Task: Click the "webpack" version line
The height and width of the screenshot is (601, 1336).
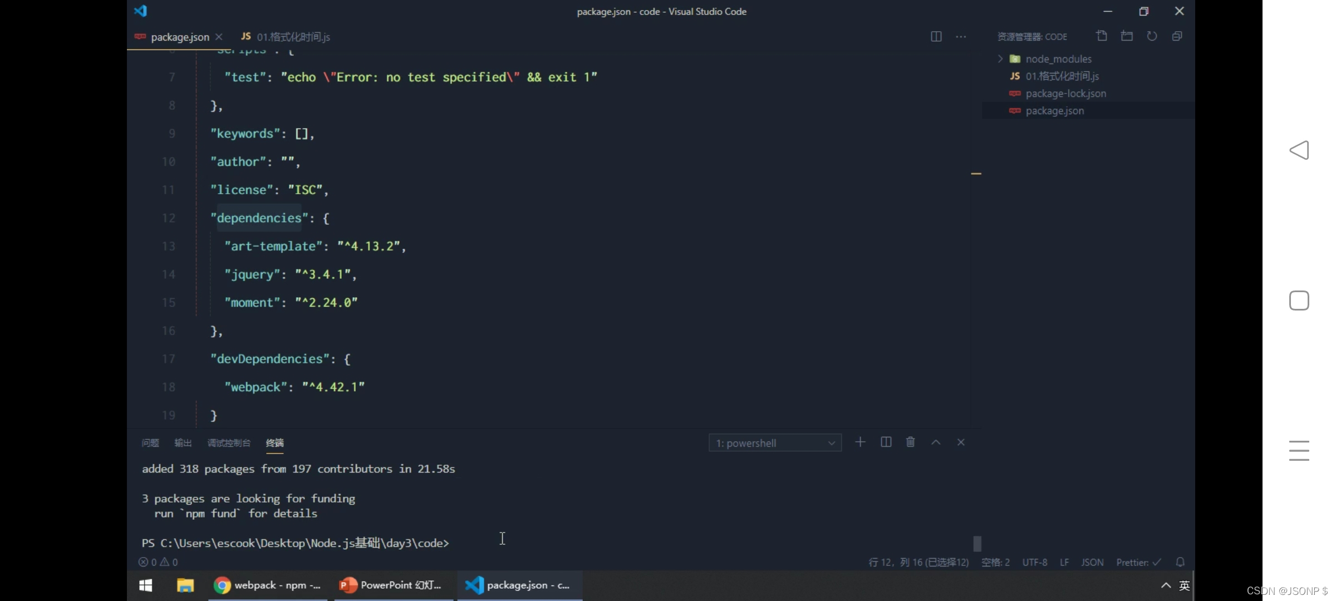Action: [294, 387]
